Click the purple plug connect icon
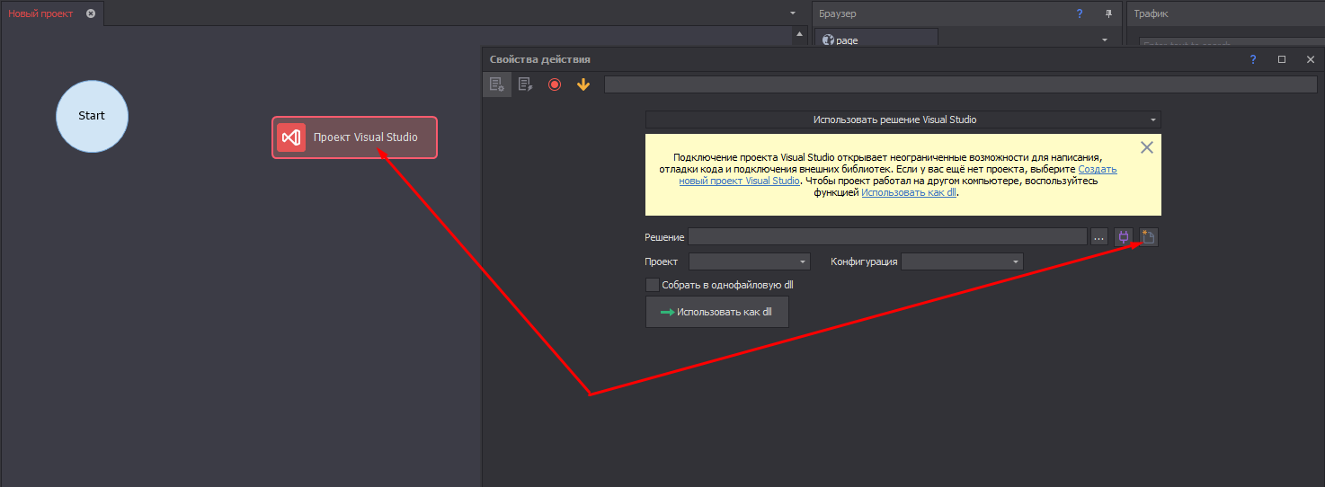 (x=1123, y=237)
